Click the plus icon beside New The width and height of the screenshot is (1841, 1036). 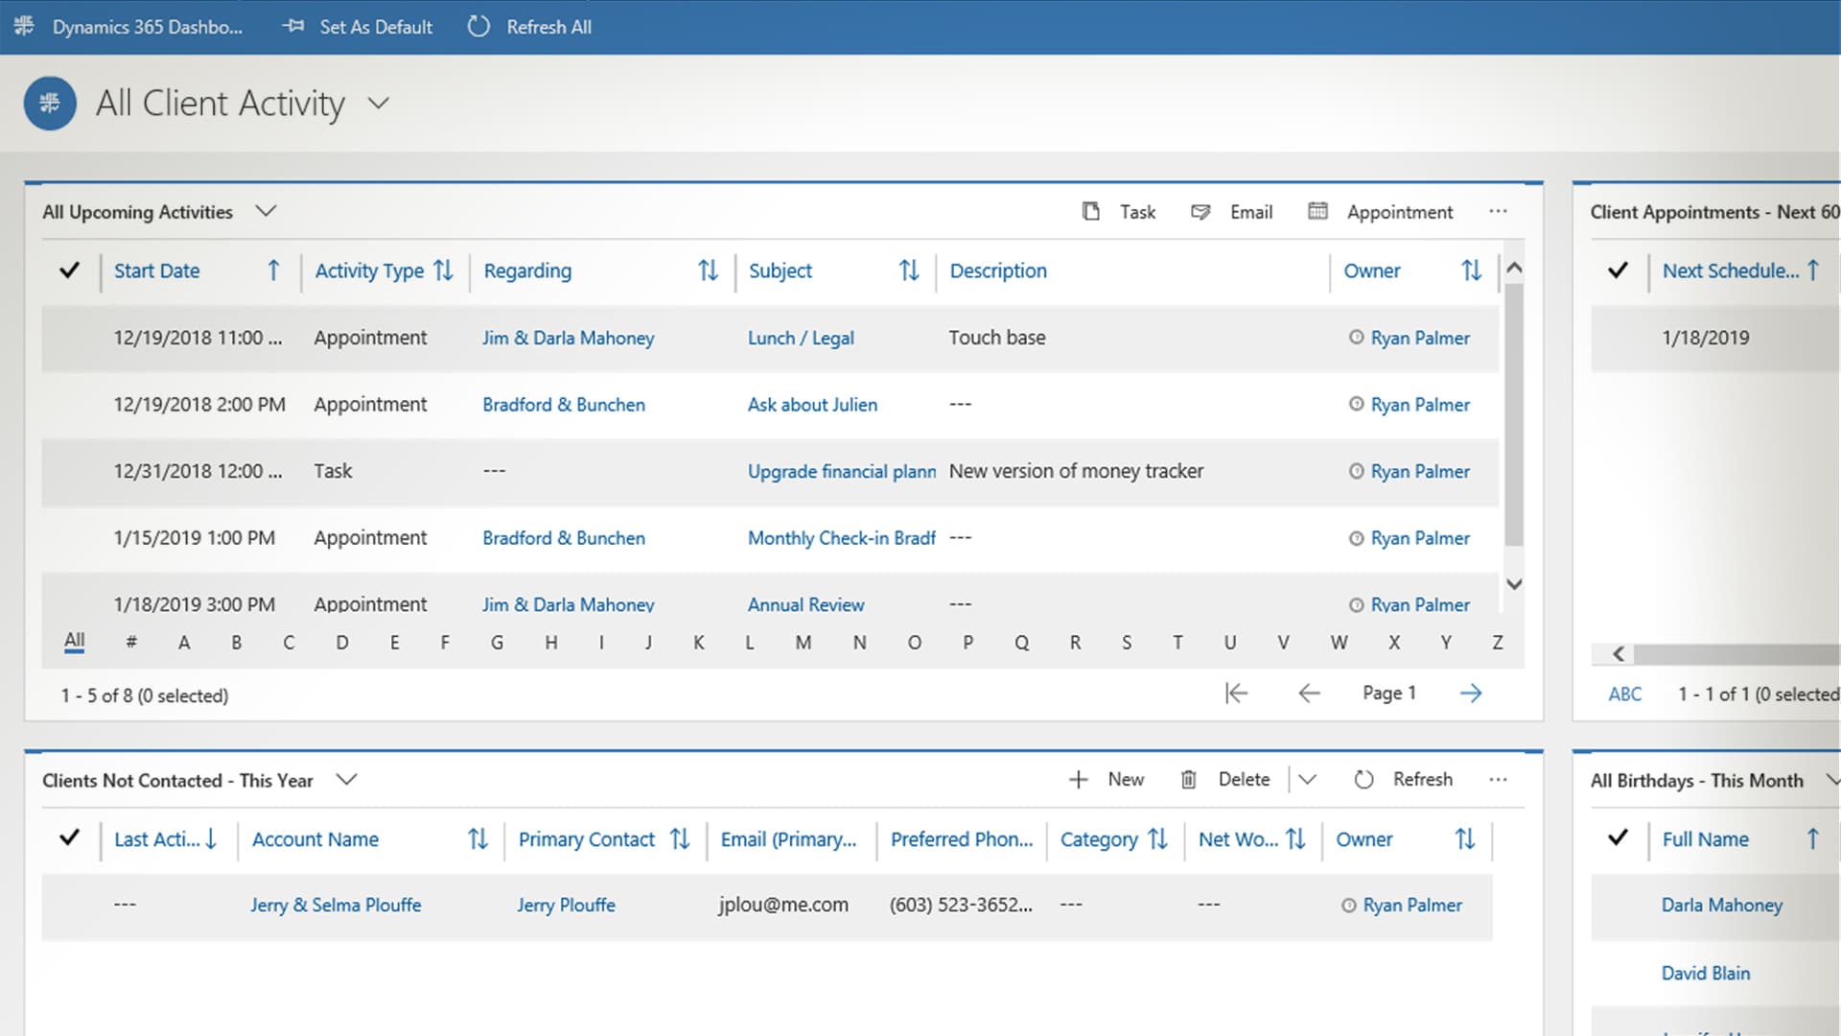[1078, 779]
